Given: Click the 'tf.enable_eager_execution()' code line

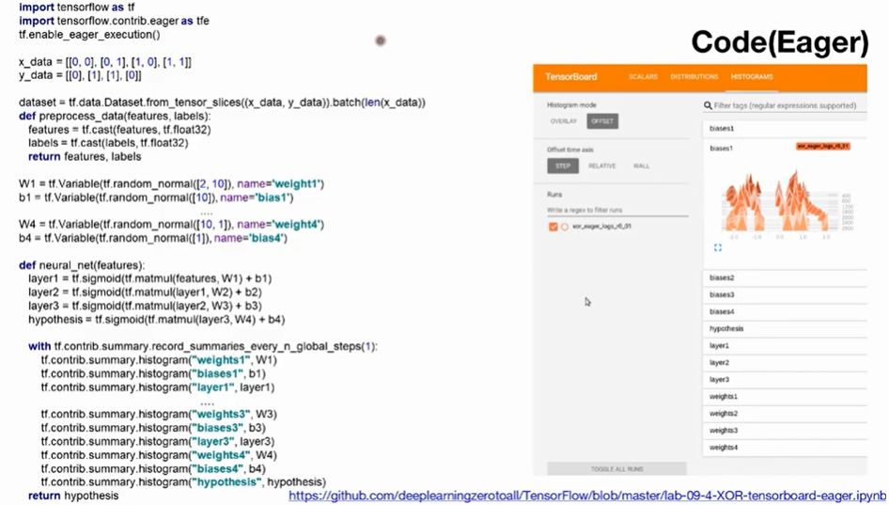Looking at the screenshot, I should tap(89, 35).
